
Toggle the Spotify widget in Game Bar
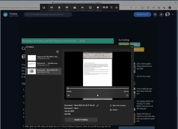point(98,7)
